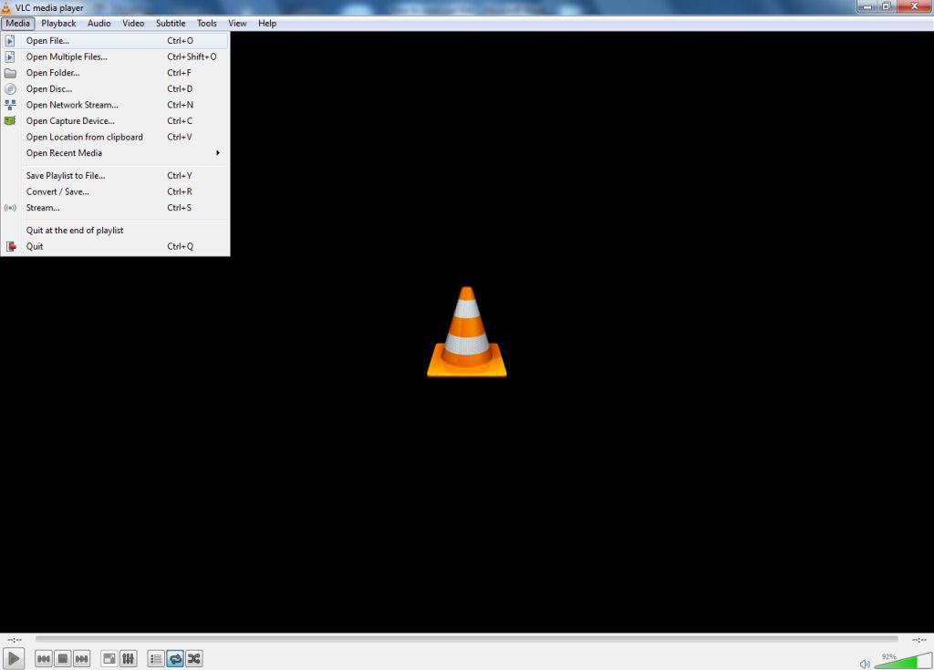Toggle fullscreen video icon
The height and width of the screenshot is (670, 934).
point(109,658)
